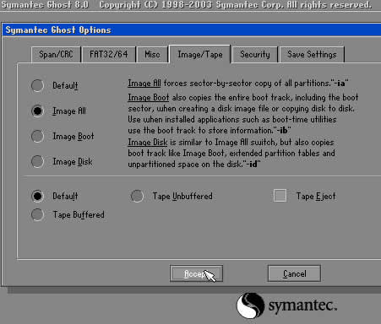381x324 pixels.
Task: Enable the Tape Eject checkbox
Action: coord(280,196)
